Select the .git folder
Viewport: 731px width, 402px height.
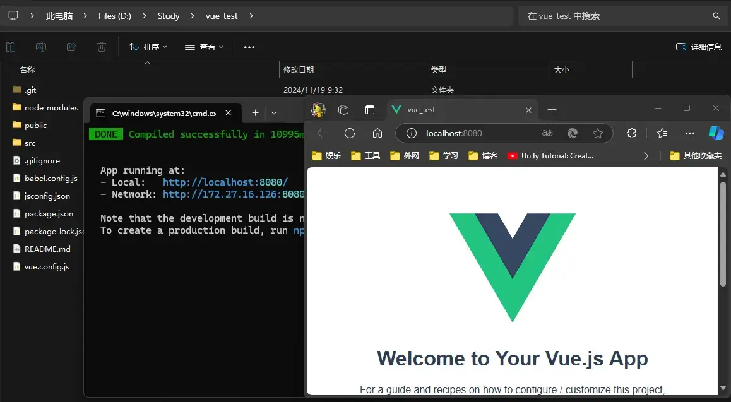point(24,90)
